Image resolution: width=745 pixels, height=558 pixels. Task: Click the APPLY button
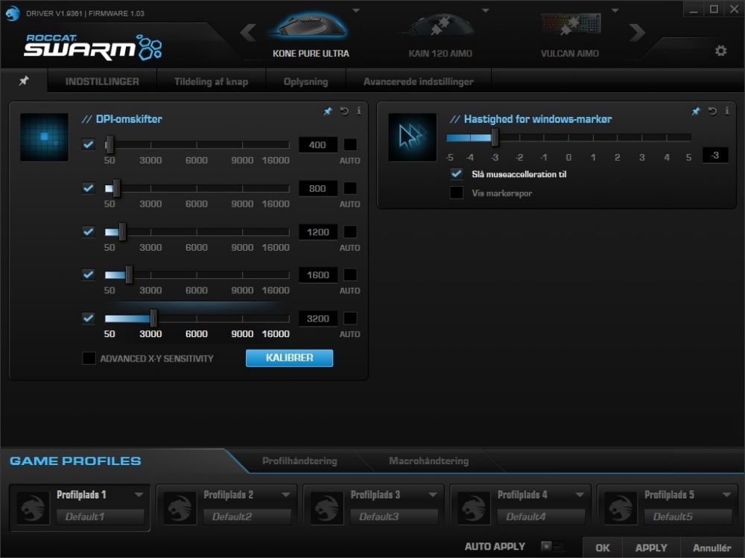651,548
